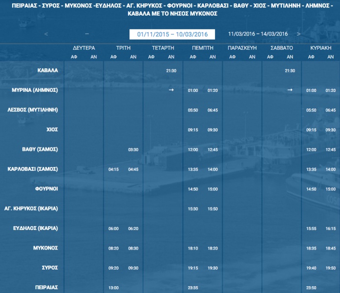The width and height of the screenshot is (340, 293).
Task: Select the ΑΓ. ΚΗΡΥΚΟΣ (ΙΚΑΡΙΑ) row label
Action: pyautogui.click(x=31, y=209)
